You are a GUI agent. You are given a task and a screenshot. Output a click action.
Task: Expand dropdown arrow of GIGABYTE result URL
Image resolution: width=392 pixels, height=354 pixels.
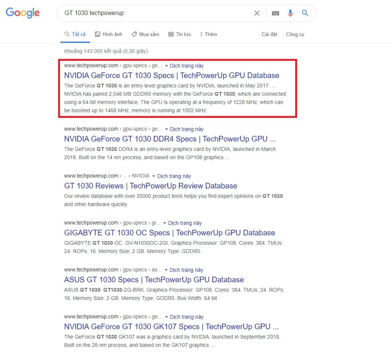point(165,223)
